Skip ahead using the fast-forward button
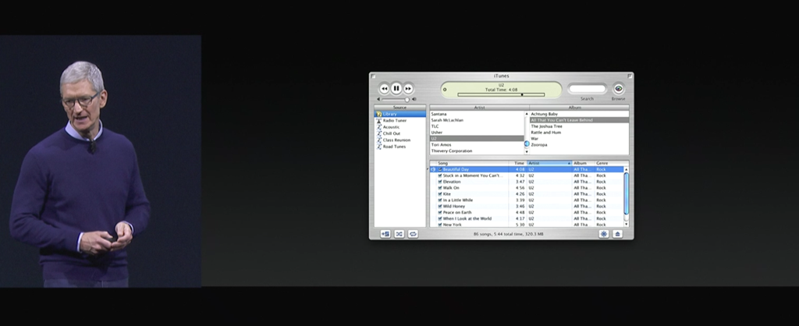The width and height of the screenshot is (799, 326). tap(408, 89)
